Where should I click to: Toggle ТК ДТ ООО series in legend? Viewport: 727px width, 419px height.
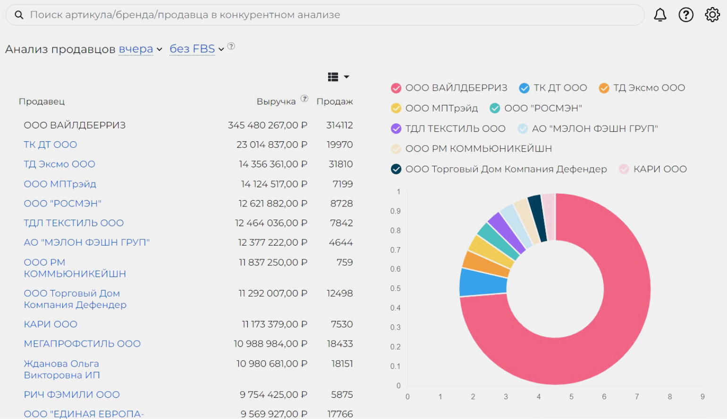553,88
